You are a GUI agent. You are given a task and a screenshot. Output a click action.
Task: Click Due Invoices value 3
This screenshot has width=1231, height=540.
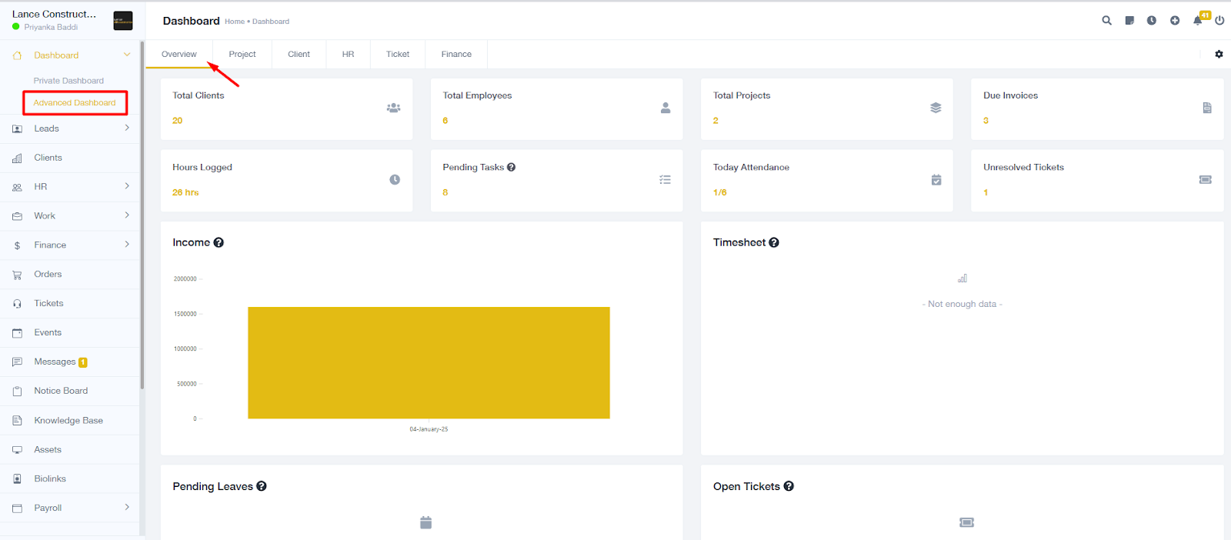(x=986, y=121)
